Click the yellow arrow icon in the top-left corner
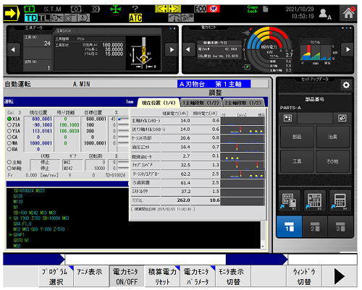 coord(11,13)
